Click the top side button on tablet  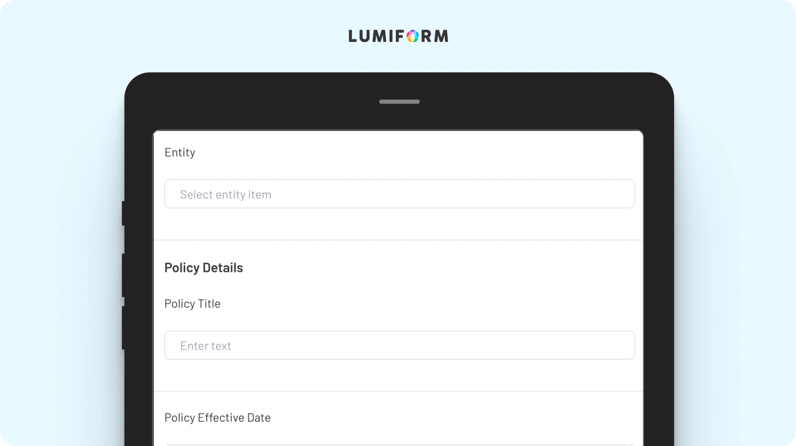pyautogui.click(x=123, y=213)
